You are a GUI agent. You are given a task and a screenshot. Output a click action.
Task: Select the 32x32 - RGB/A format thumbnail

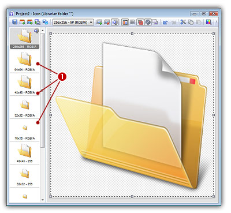24,107
